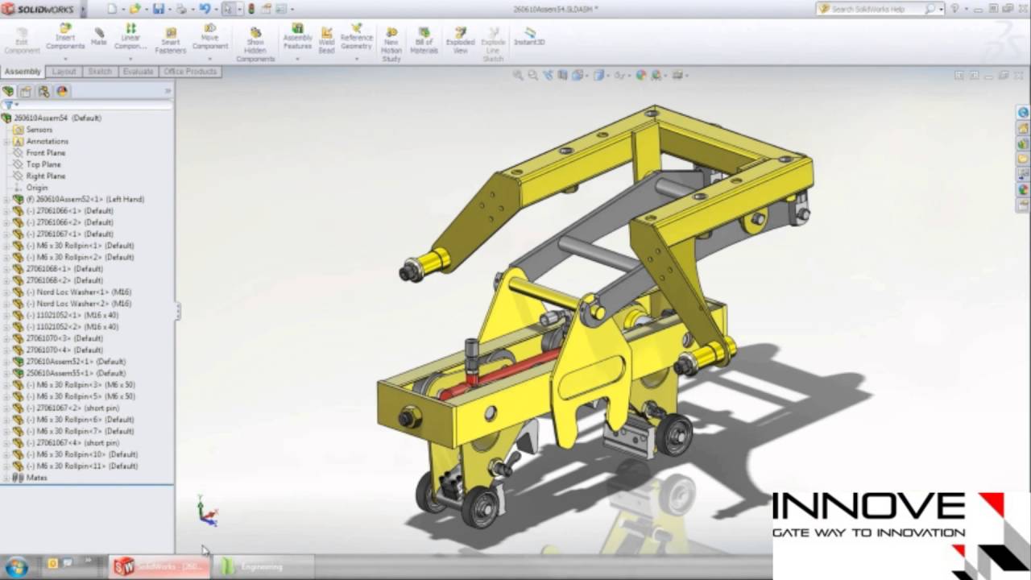This screenshot has width=1031, height=580.
Task: Click the Save icon in quick toolbar
Action: [x=158, y=9]
